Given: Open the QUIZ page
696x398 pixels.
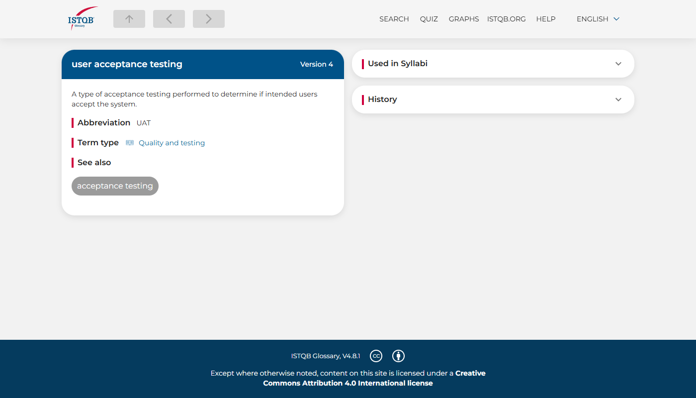Looking at the screenshot, I should [x=429, y=19].
